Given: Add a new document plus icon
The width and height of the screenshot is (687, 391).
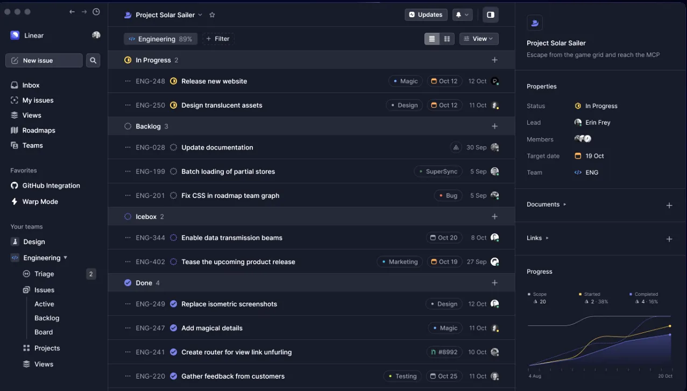Looking at the screenshot, I should click(x=669, y=205).
